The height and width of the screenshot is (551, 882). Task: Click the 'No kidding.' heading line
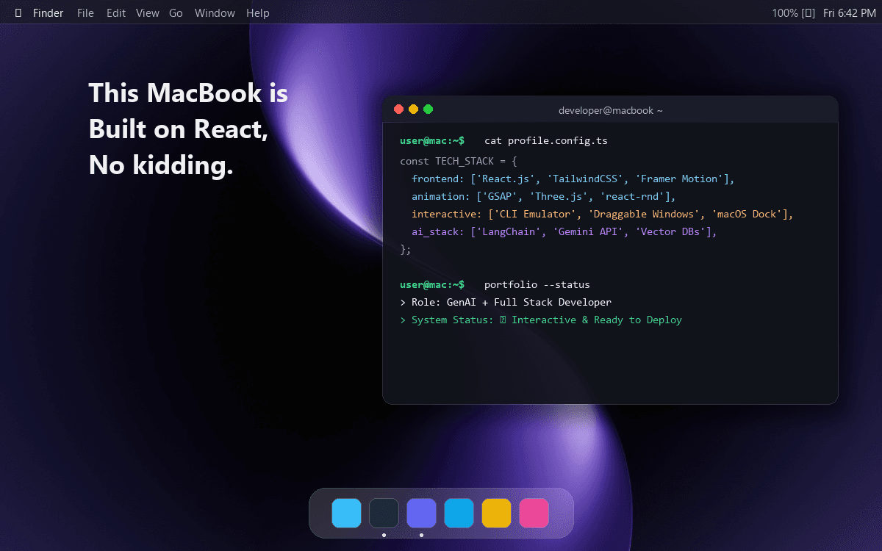161,165
